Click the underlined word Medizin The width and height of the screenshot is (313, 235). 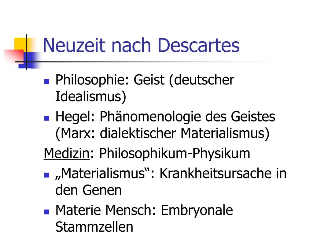point(67,154)
